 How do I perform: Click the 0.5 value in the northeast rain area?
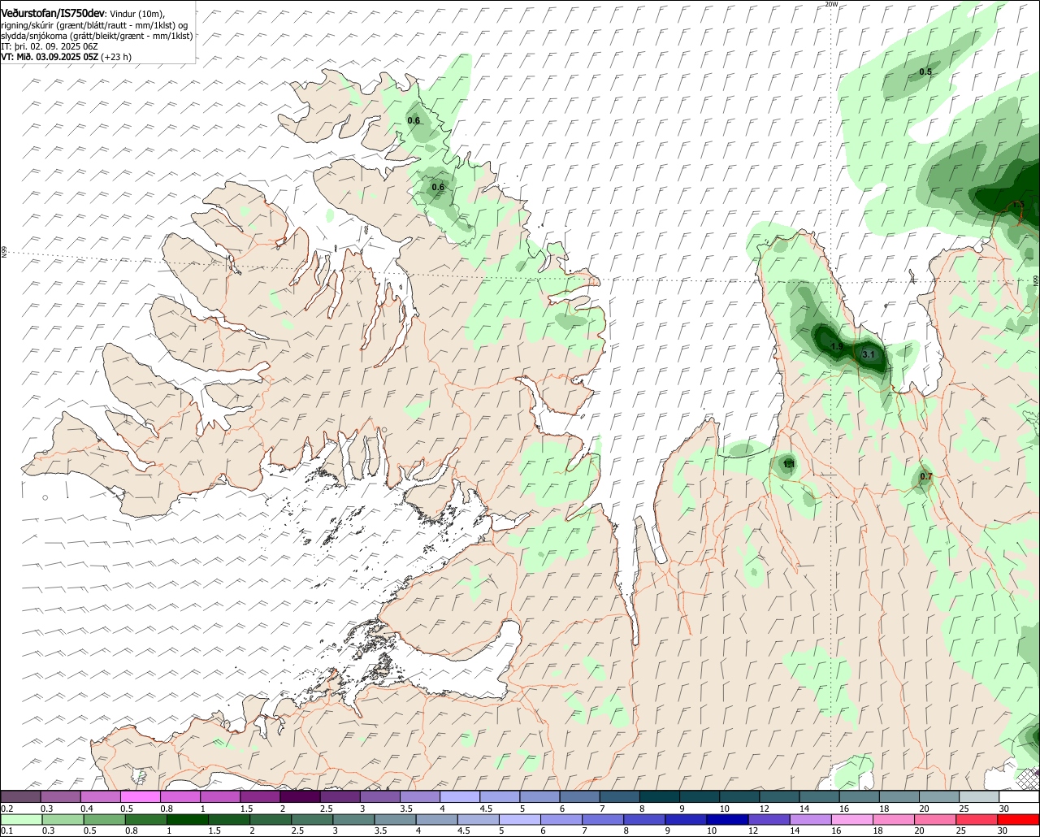click(x=925, y=72)
